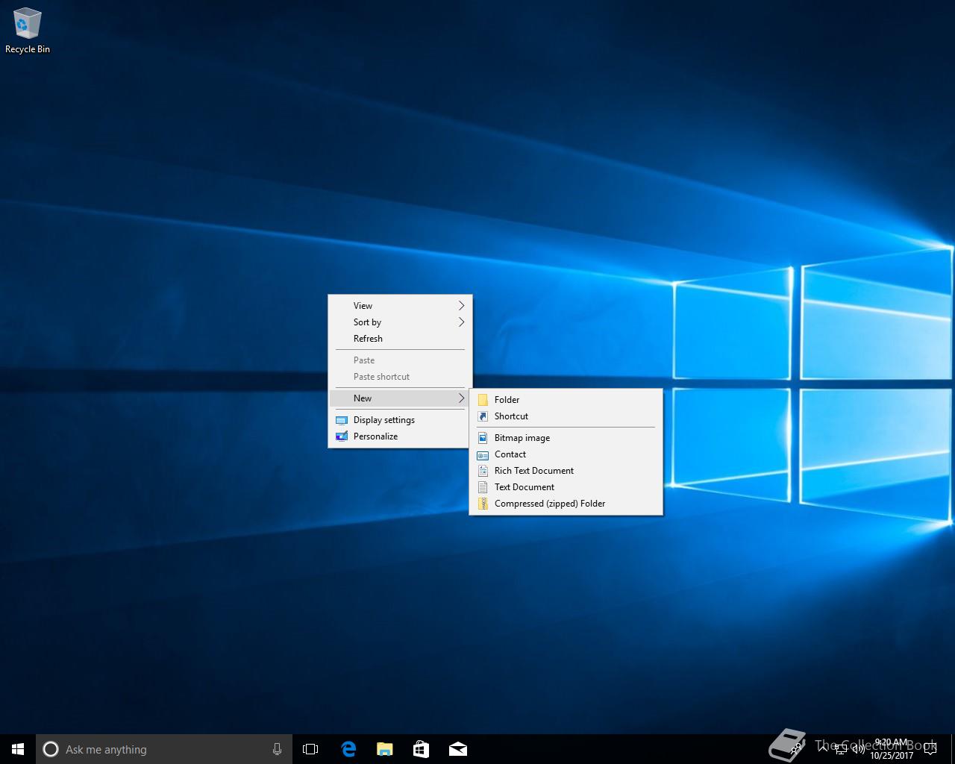955x764 pixels.
Task: Click the Text Document page icon
Action: pyautogui.click(x=483, y=487)
